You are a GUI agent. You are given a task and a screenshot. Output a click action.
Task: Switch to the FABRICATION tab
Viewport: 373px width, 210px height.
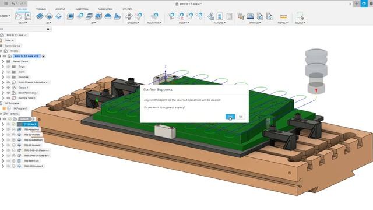click(x=105, y=9)
